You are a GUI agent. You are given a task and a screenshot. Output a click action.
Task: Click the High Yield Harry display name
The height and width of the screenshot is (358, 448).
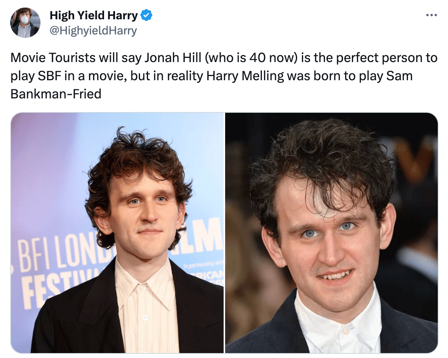coord(94,15)
